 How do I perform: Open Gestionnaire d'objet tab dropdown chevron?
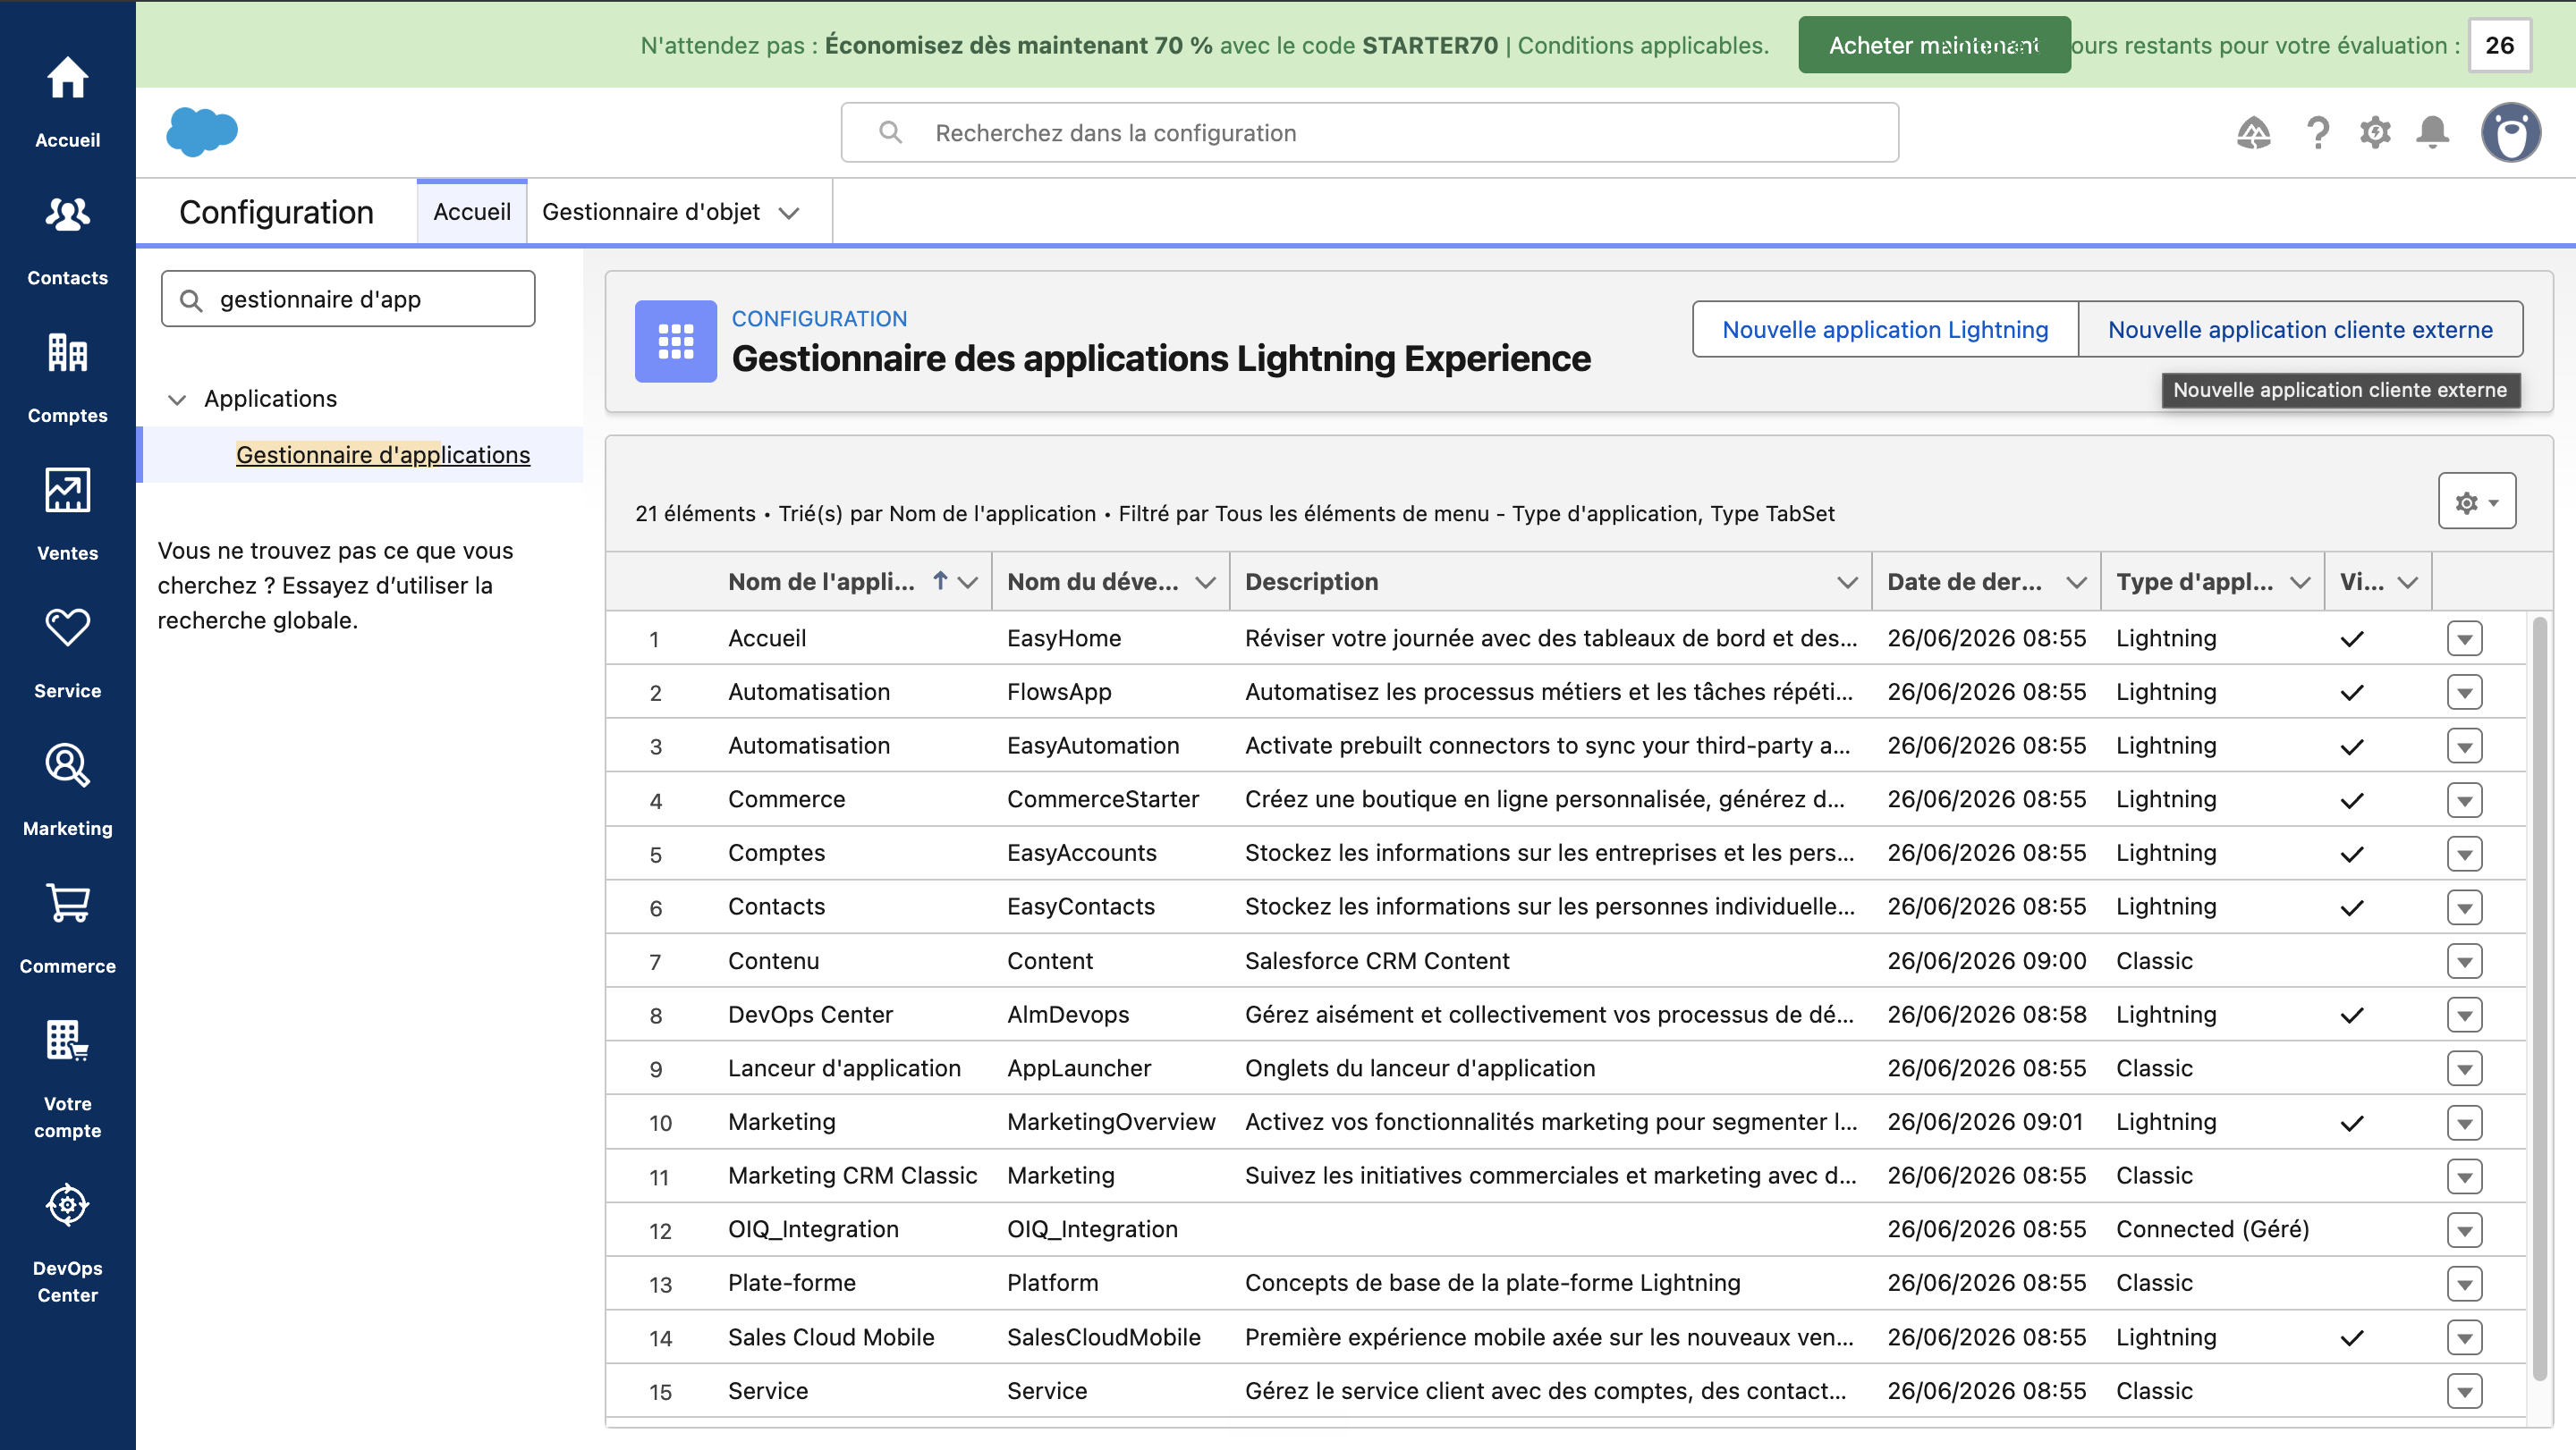click(789, 213)
